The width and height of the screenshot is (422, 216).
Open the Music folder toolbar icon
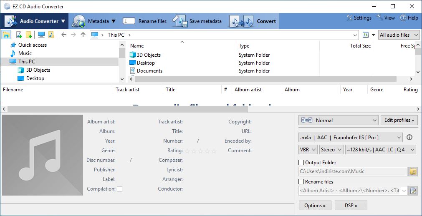point(51,35)
